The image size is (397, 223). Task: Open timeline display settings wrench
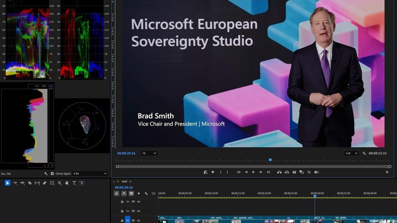tap(146, 193)
